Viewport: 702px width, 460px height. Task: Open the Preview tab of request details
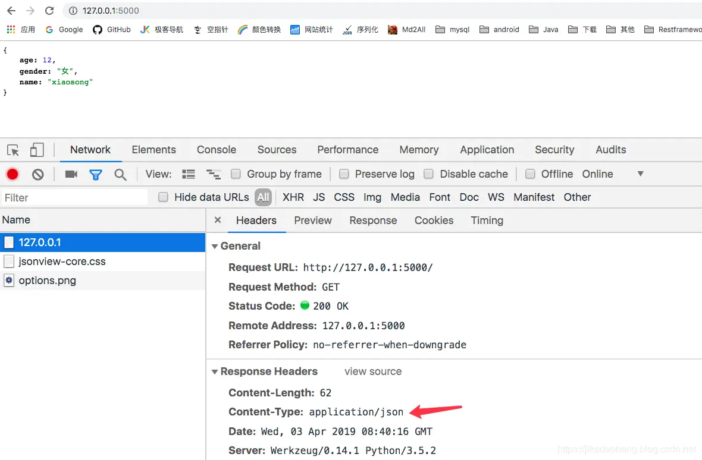point(313,220)
